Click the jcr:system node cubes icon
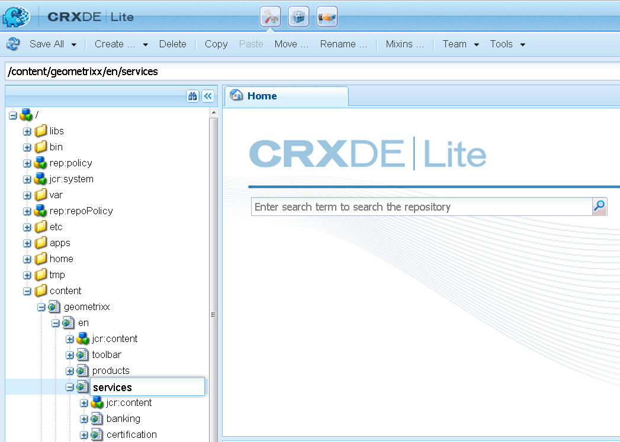This screenshot has width=620, height=442. 40,179
